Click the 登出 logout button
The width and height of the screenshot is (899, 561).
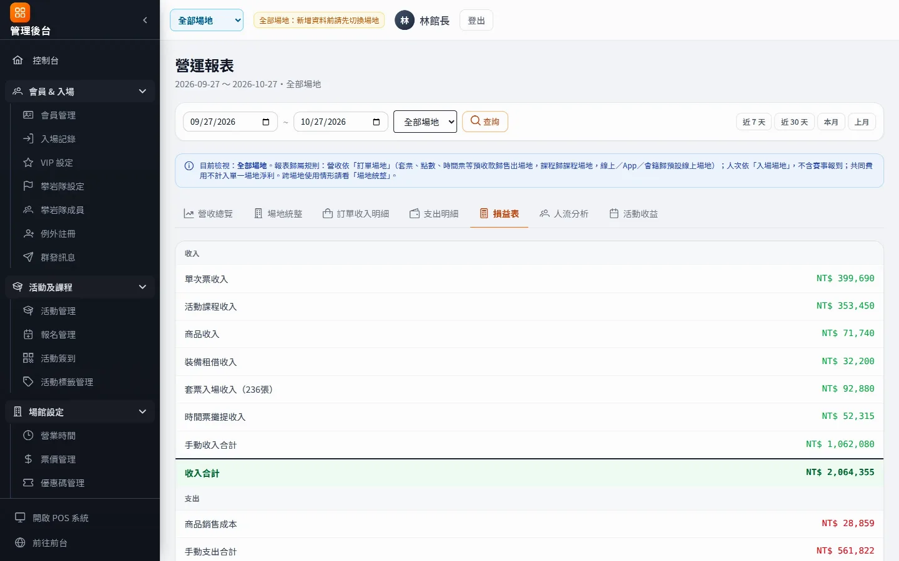(x=476, y=21)
